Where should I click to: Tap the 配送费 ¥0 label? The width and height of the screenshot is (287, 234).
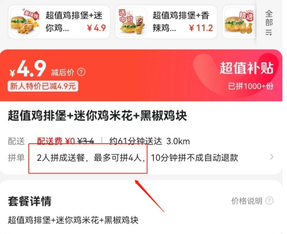(56, 141)
